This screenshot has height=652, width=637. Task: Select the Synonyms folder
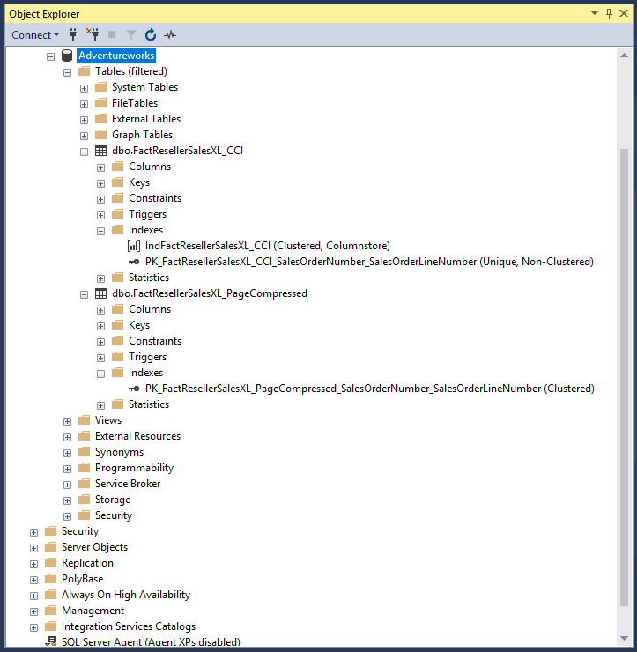pyautogui.click(x=119, y=452)
